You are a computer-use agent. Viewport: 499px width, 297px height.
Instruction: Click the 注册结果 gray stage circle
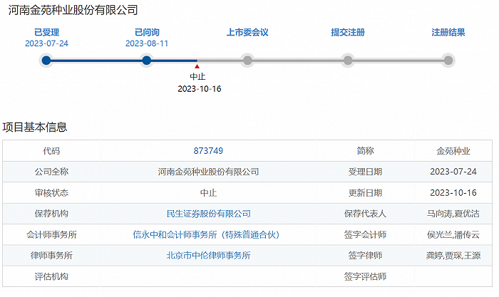[x=448, y=61]
